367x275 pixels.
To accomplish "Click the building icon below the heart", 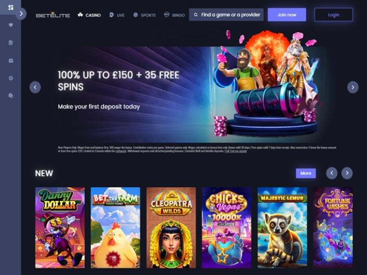I will (x=11, y=43).
